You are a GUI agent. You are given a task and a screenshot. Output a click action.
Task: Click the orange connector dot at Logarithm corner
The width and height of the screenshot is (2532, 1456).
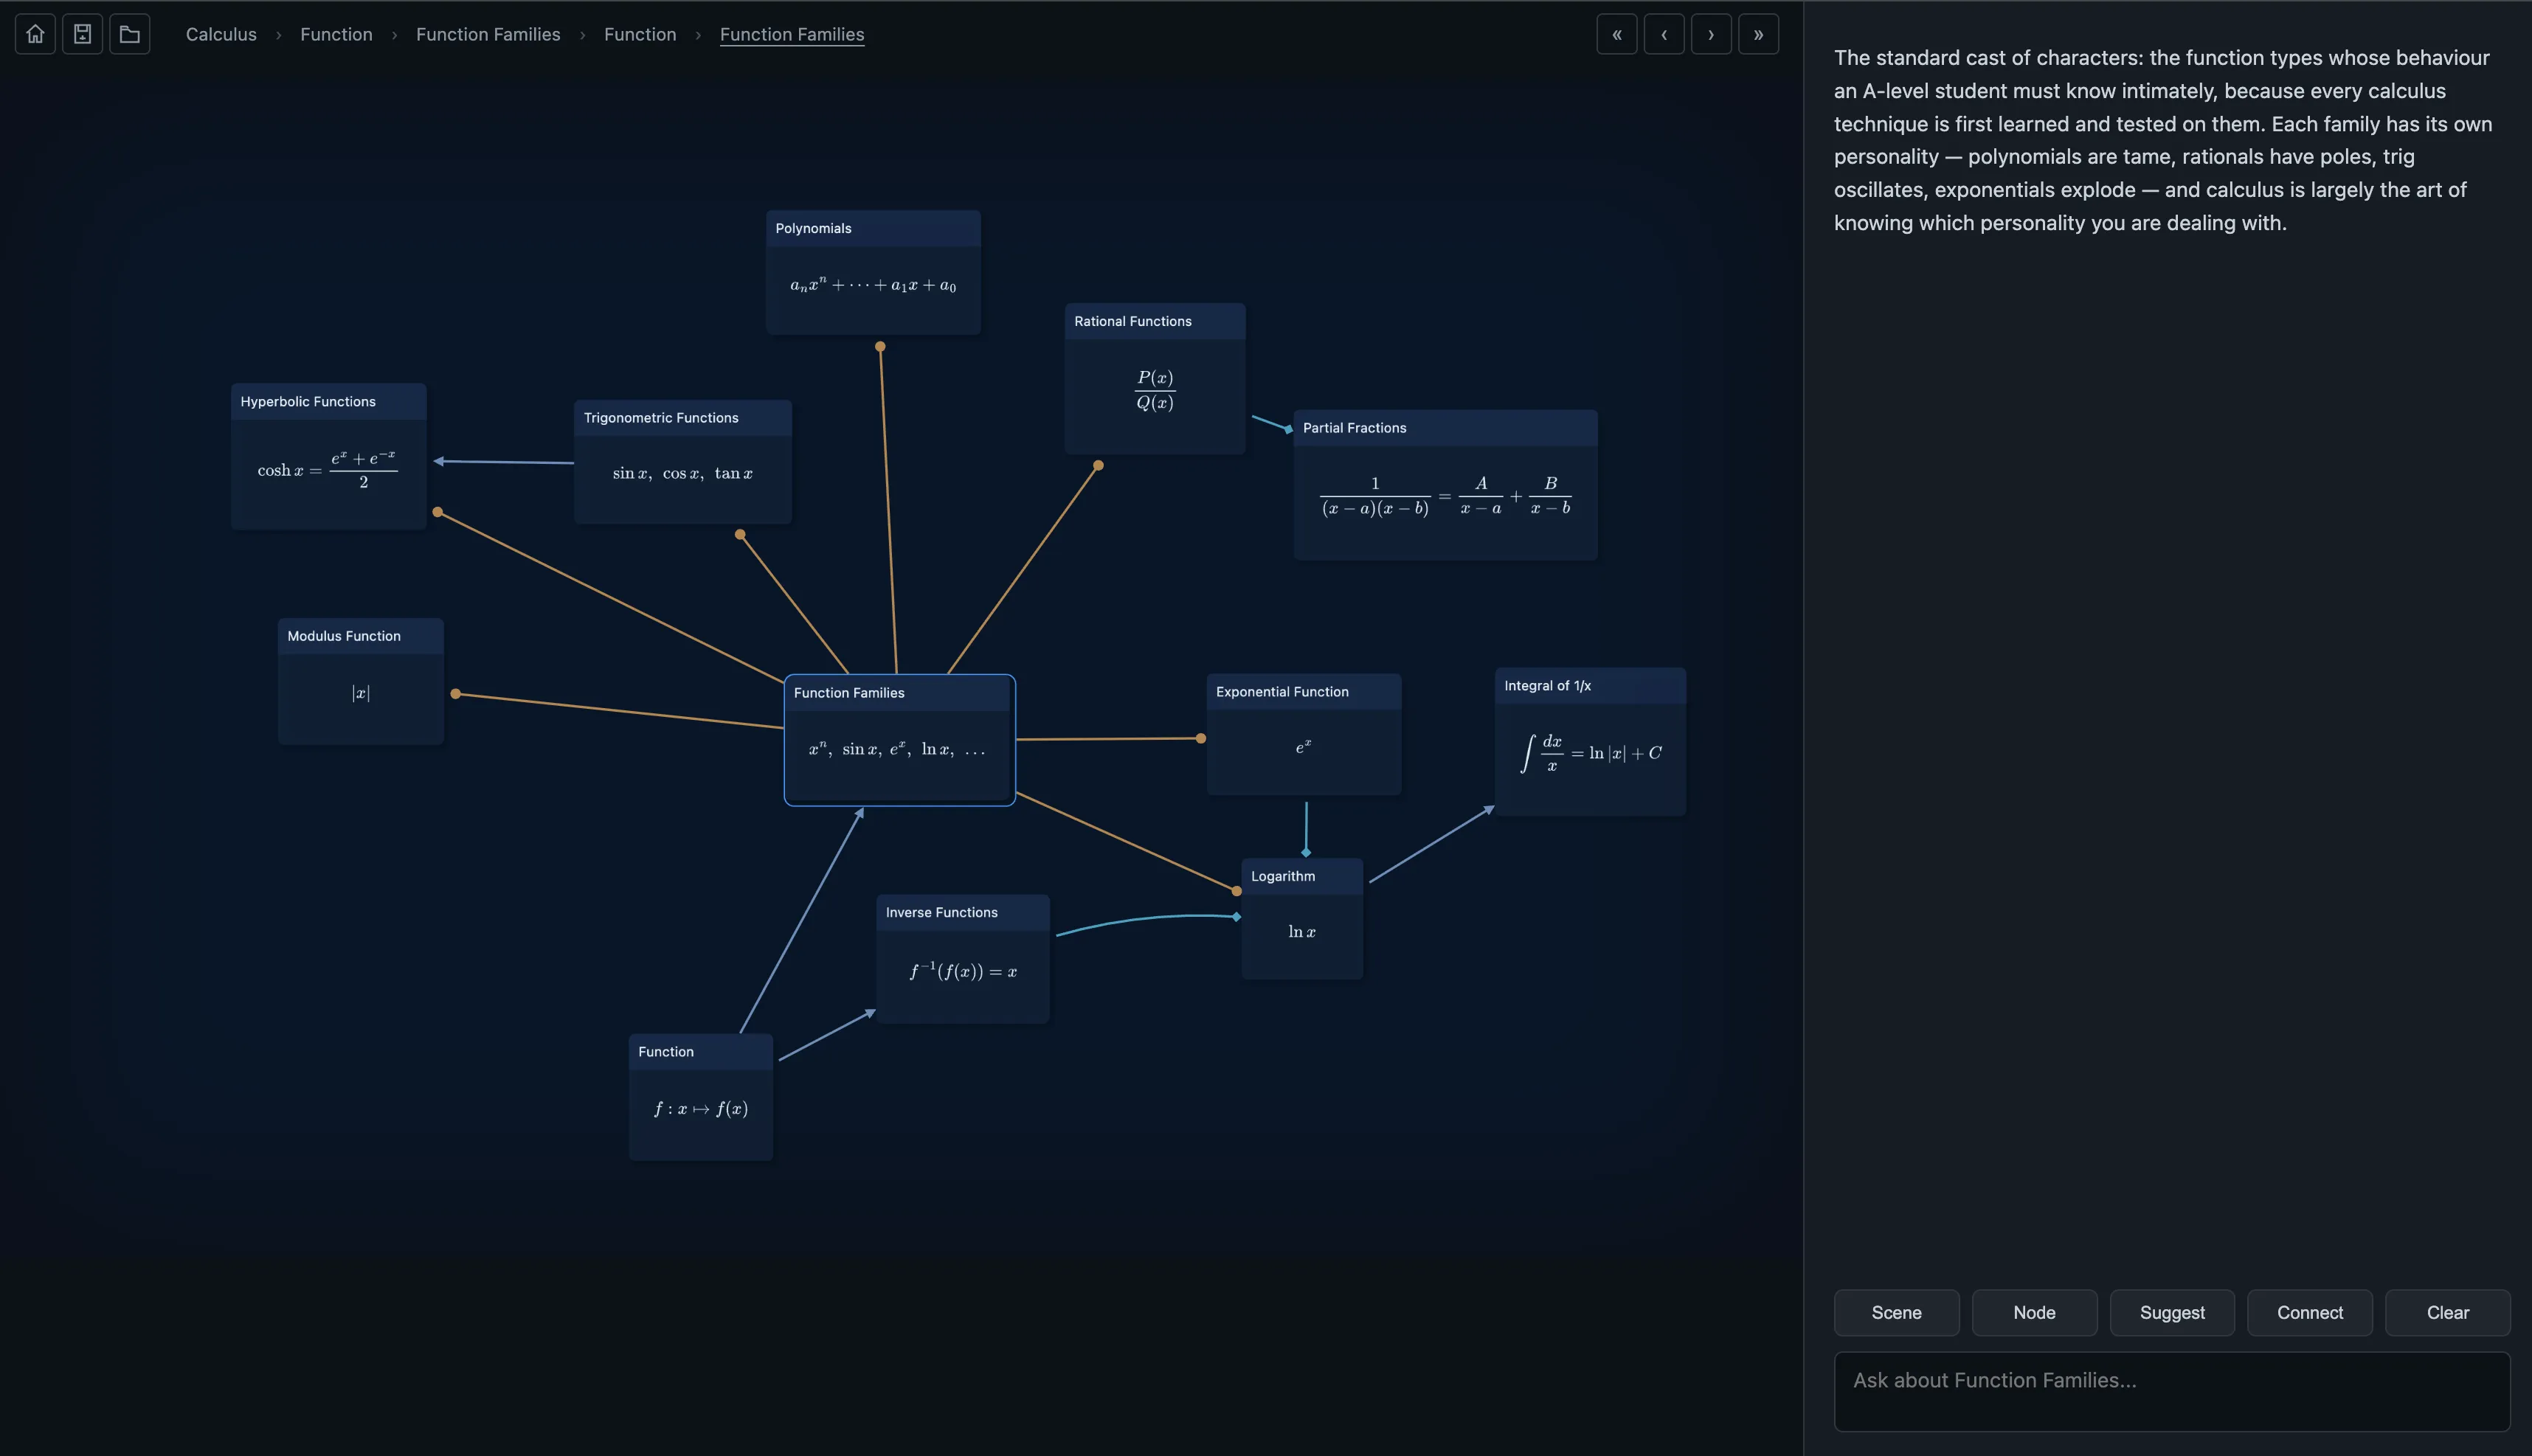pos(1236,891)
